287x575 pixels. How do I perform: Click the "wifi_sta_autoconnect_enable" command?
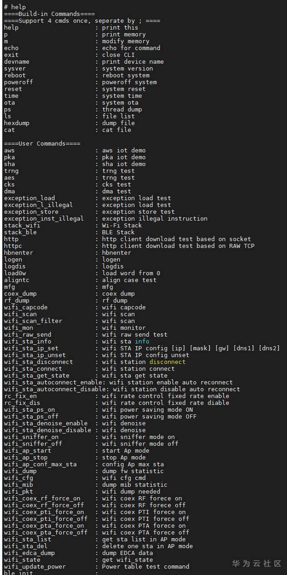(x=51, y=382)
